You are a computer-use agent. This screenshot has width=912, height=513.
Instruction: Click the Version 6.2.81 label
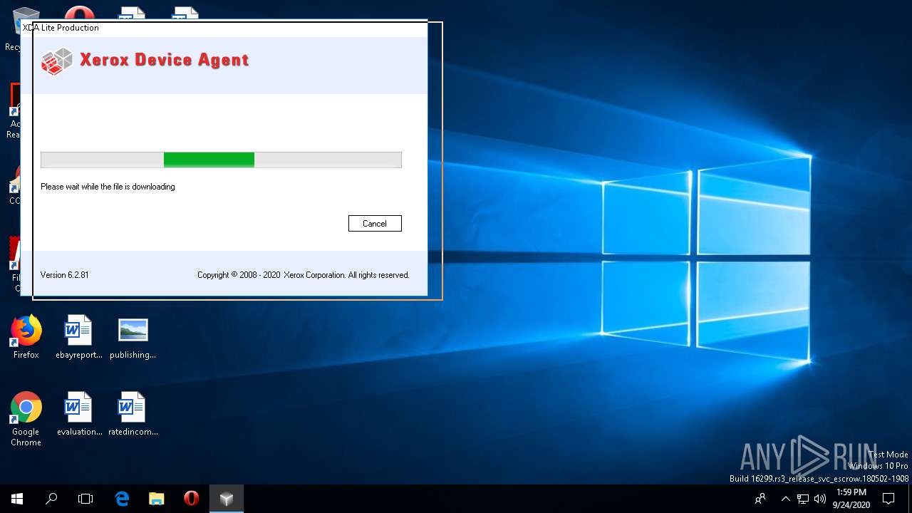[65, 275]
